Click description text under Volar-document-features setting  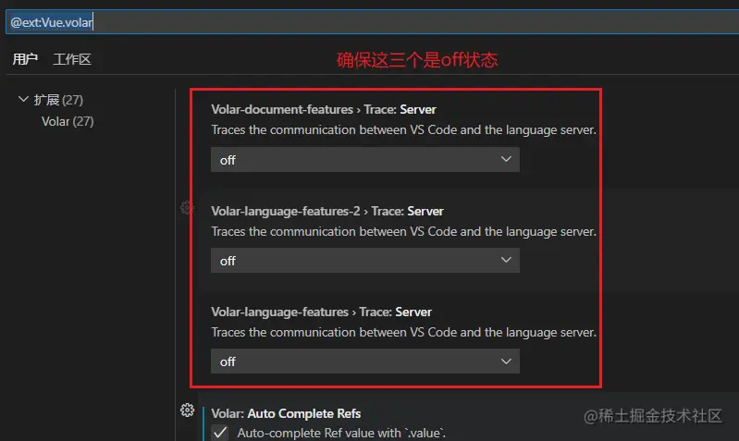click(403, 129)
